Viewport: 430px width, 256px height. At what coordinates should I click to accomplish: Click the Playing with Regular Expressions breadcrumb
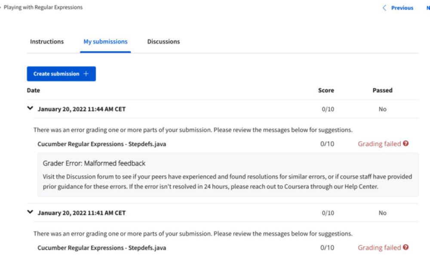(43, 7)
